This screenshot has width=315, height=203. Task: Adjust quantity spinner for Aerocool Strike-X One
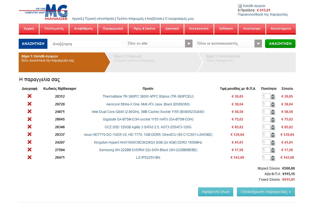273,104
